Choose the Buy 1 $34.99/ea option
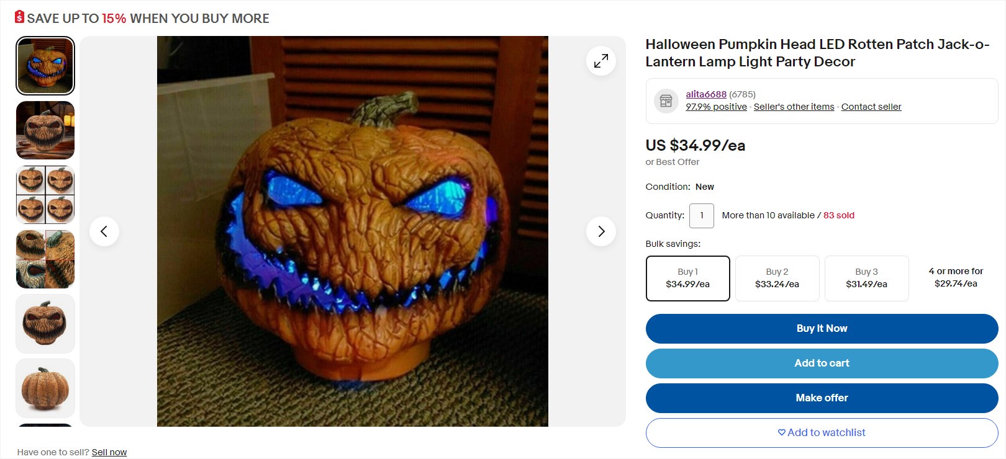Image resolution: width=1006 pixels, height=459 pixels. [x=688, y=279]
